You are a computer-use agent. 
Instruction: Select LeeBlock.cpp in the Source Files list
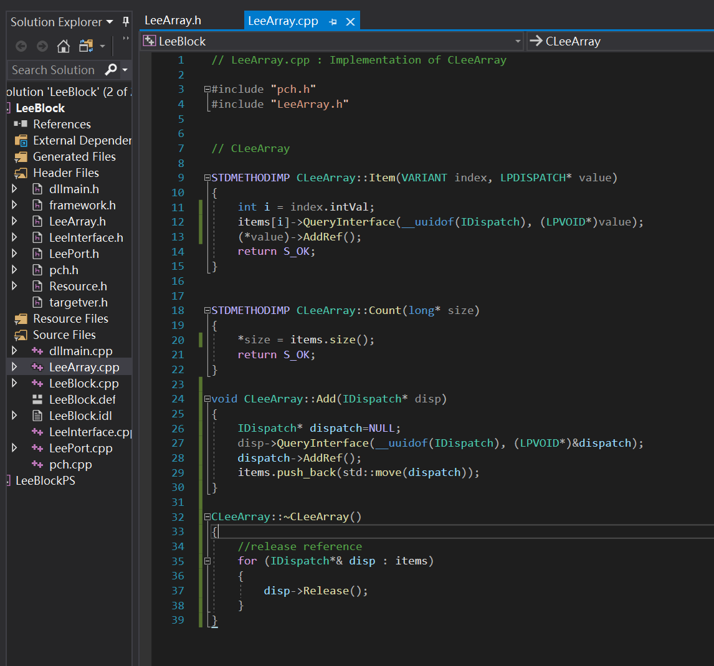83,383
